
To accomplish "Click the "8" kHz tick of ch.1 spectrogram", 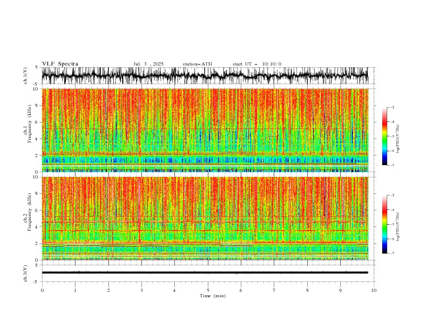I will [x=37, y=105].
